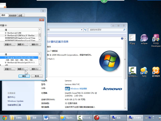Click 删除(D) under user variables
Screen dimensions: 161x121
click(x=35, y=44)
